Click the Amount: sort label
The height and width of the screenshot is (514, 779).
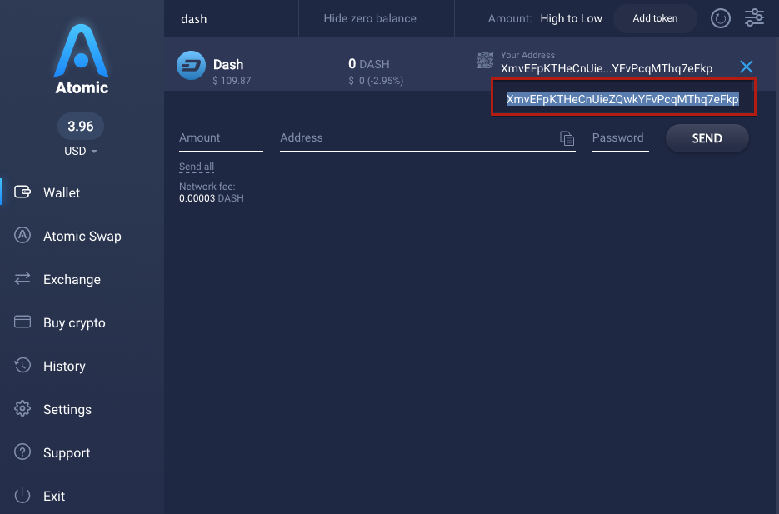[510, 18]
